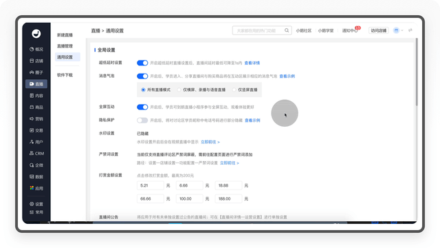This screenshot has height=248, width=440.
Task: Click the 访问店铺 button
Action: (379, 30)
